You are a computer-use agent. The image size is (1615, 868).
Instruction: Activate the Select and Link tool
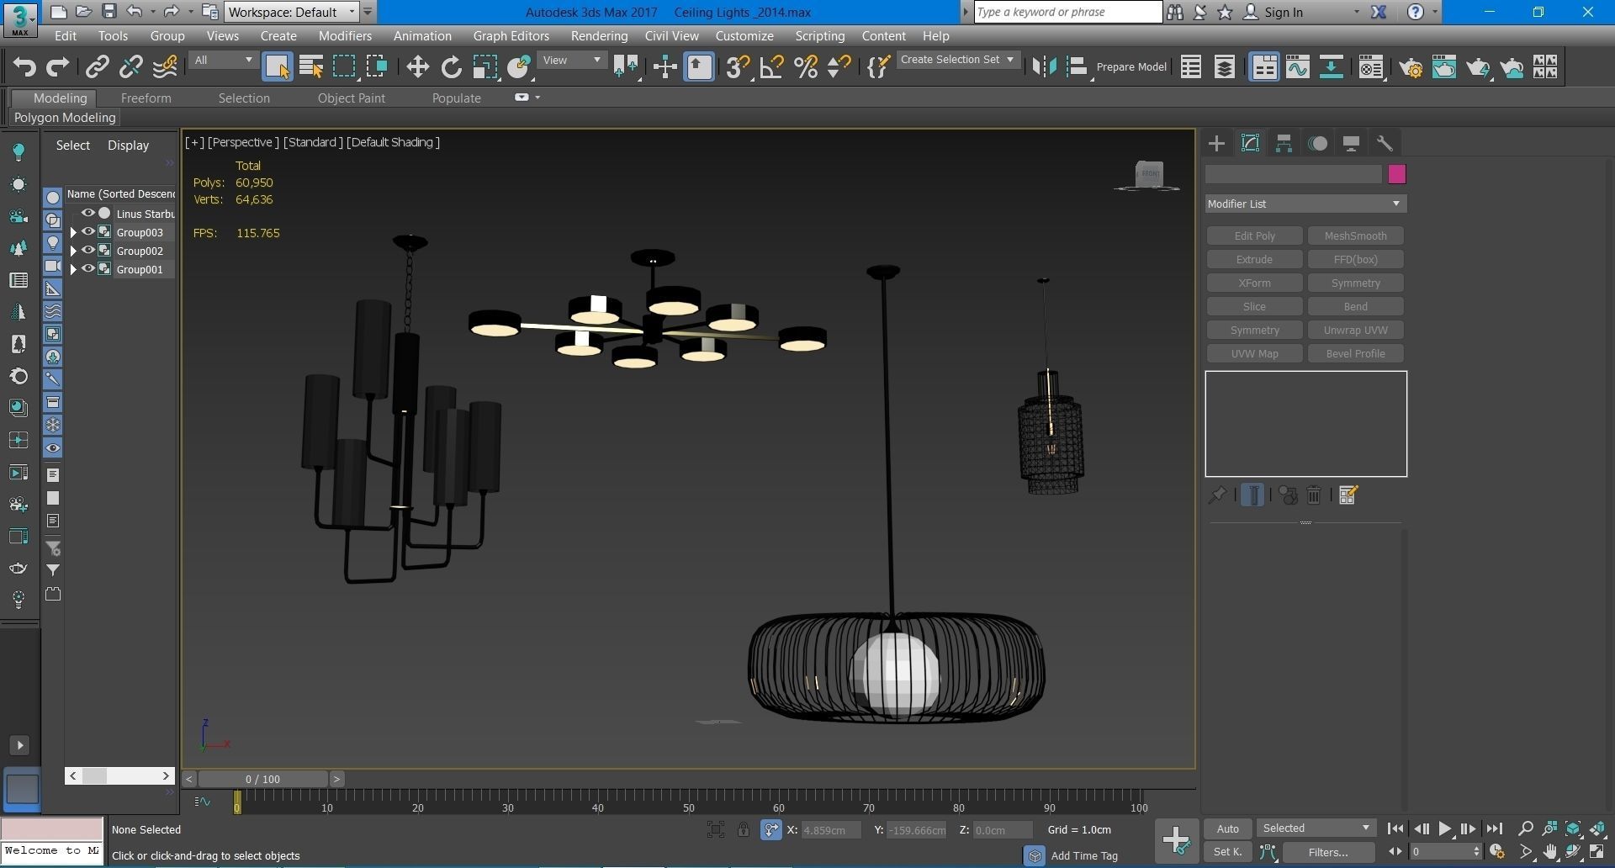click(98, 67)
